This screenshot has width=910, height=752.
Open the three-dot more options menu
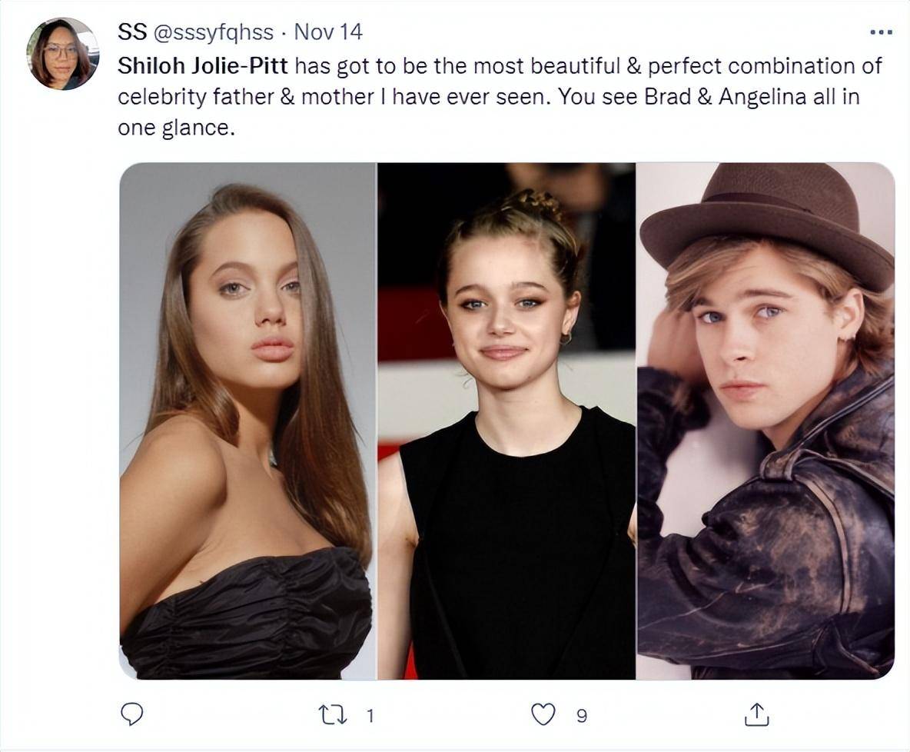coord(881,32)
